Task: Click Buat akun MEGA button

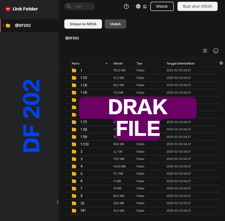Action: coord(197,6)
